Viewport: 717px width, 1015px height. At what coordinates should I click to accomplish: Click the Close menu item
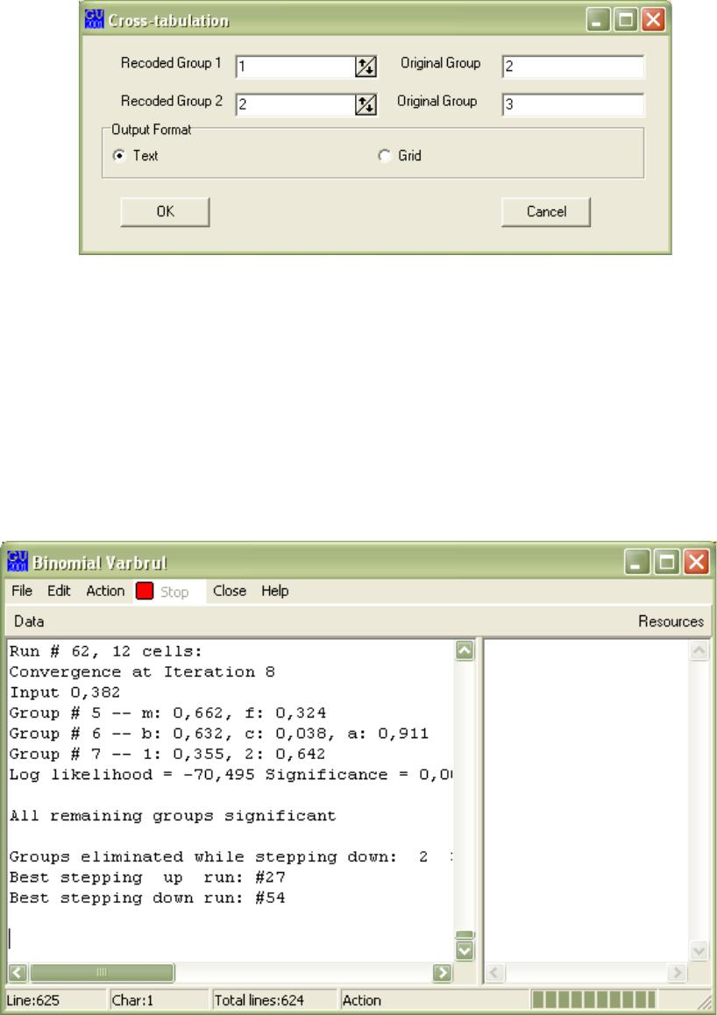(230, 592)
